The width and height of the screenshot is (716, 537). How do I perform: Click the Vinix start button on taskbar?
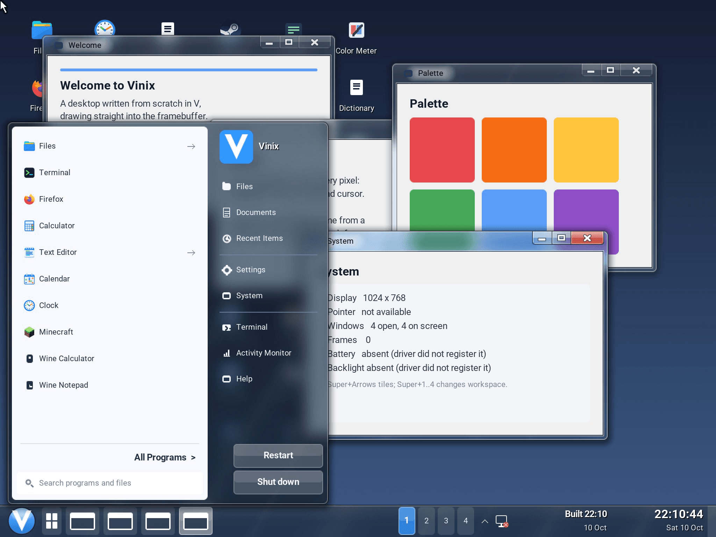pyautogui.click(x=22, y=521)
